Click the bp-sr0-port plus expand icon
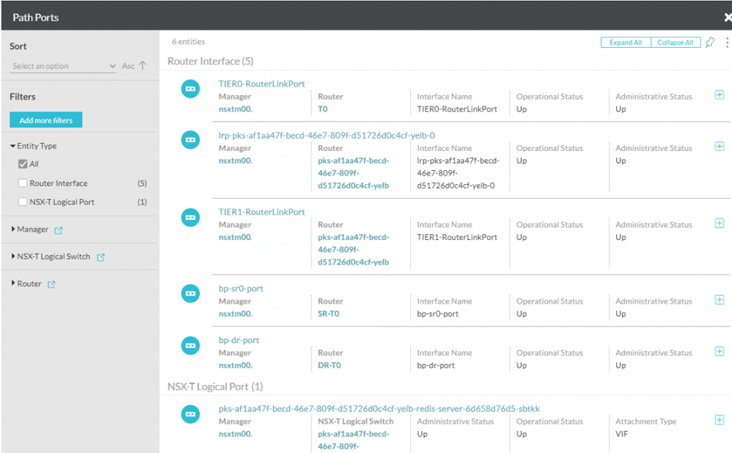 (x=719, y=300)
